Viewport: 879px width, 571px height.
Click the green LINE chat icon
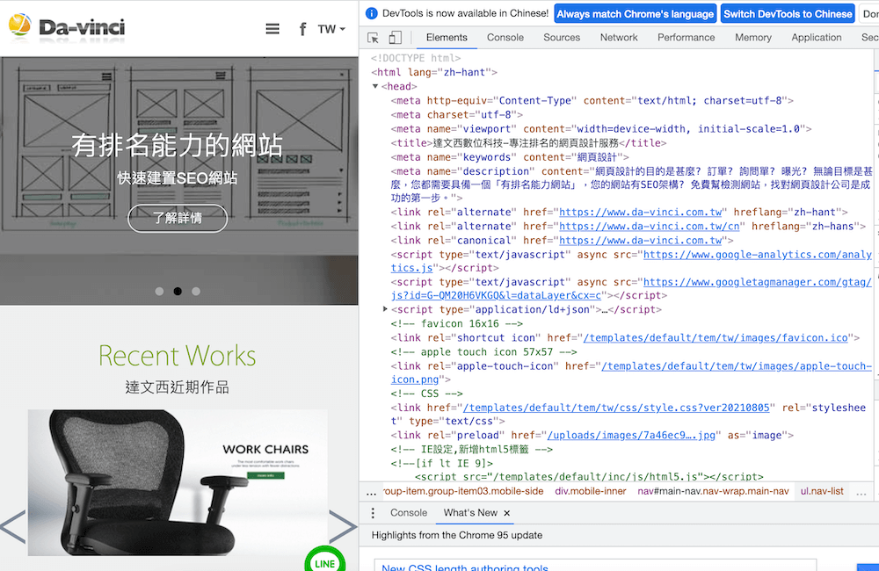pyautogui.click(x=324, y=562)
